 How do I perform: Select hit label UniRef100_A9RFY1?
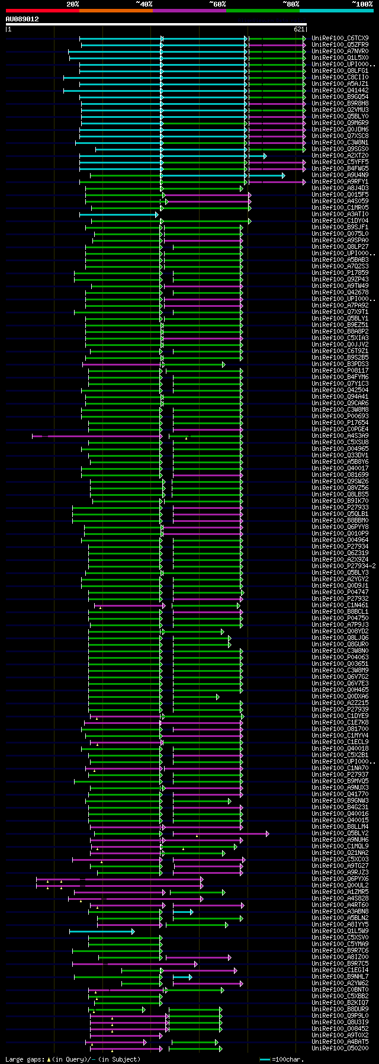(340, 182)
